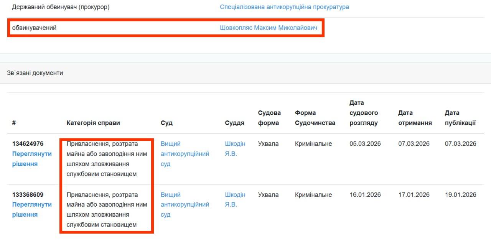Select received date 07.03.2026 in row 134624976

coord(414,144)
